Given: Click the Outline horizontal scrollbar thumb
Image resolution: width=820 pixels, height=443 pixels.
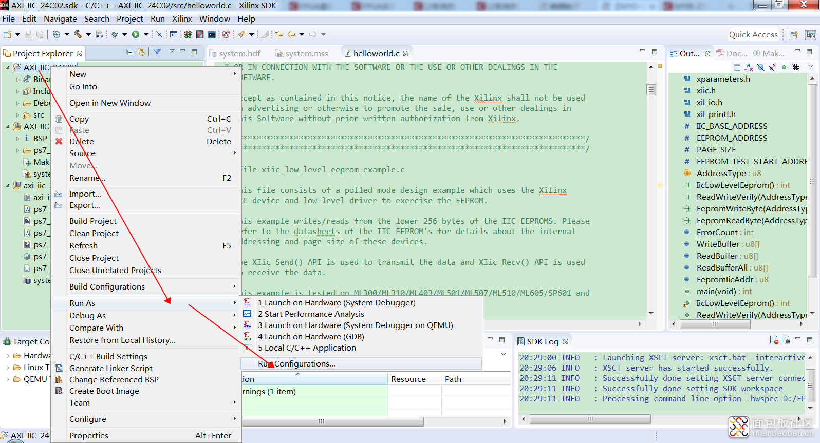Looking at the screenshot, I should pos(714,324).
